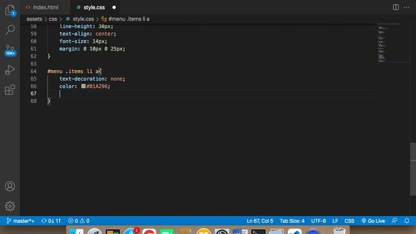Click line number 64 in gutter
The height and width of the screenshot is (234, 416).
click(33, 71)
